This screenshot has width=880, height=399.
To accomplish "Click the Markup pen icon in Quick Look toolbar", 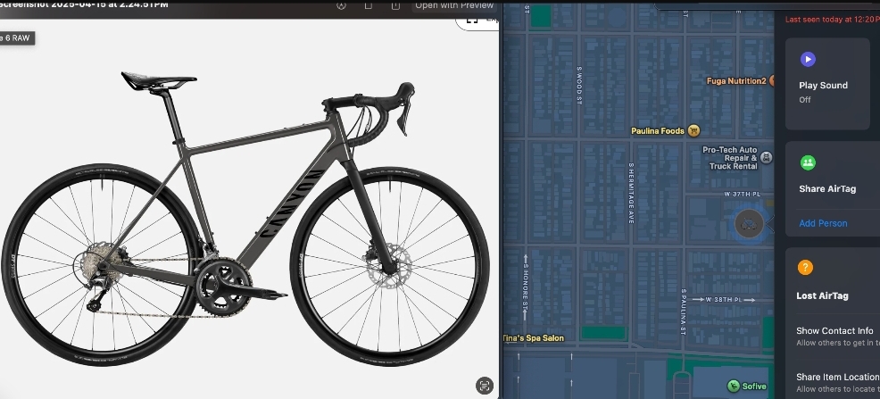I will [341, 5].
